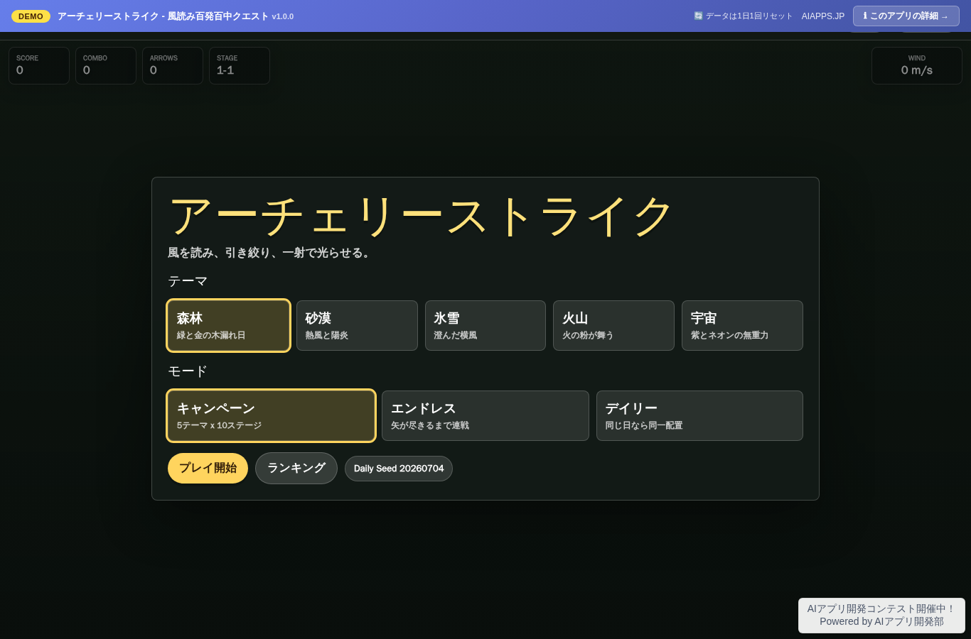Click the アーチェリーストライク large title heading
971x639 pixels.
point(421,217)
